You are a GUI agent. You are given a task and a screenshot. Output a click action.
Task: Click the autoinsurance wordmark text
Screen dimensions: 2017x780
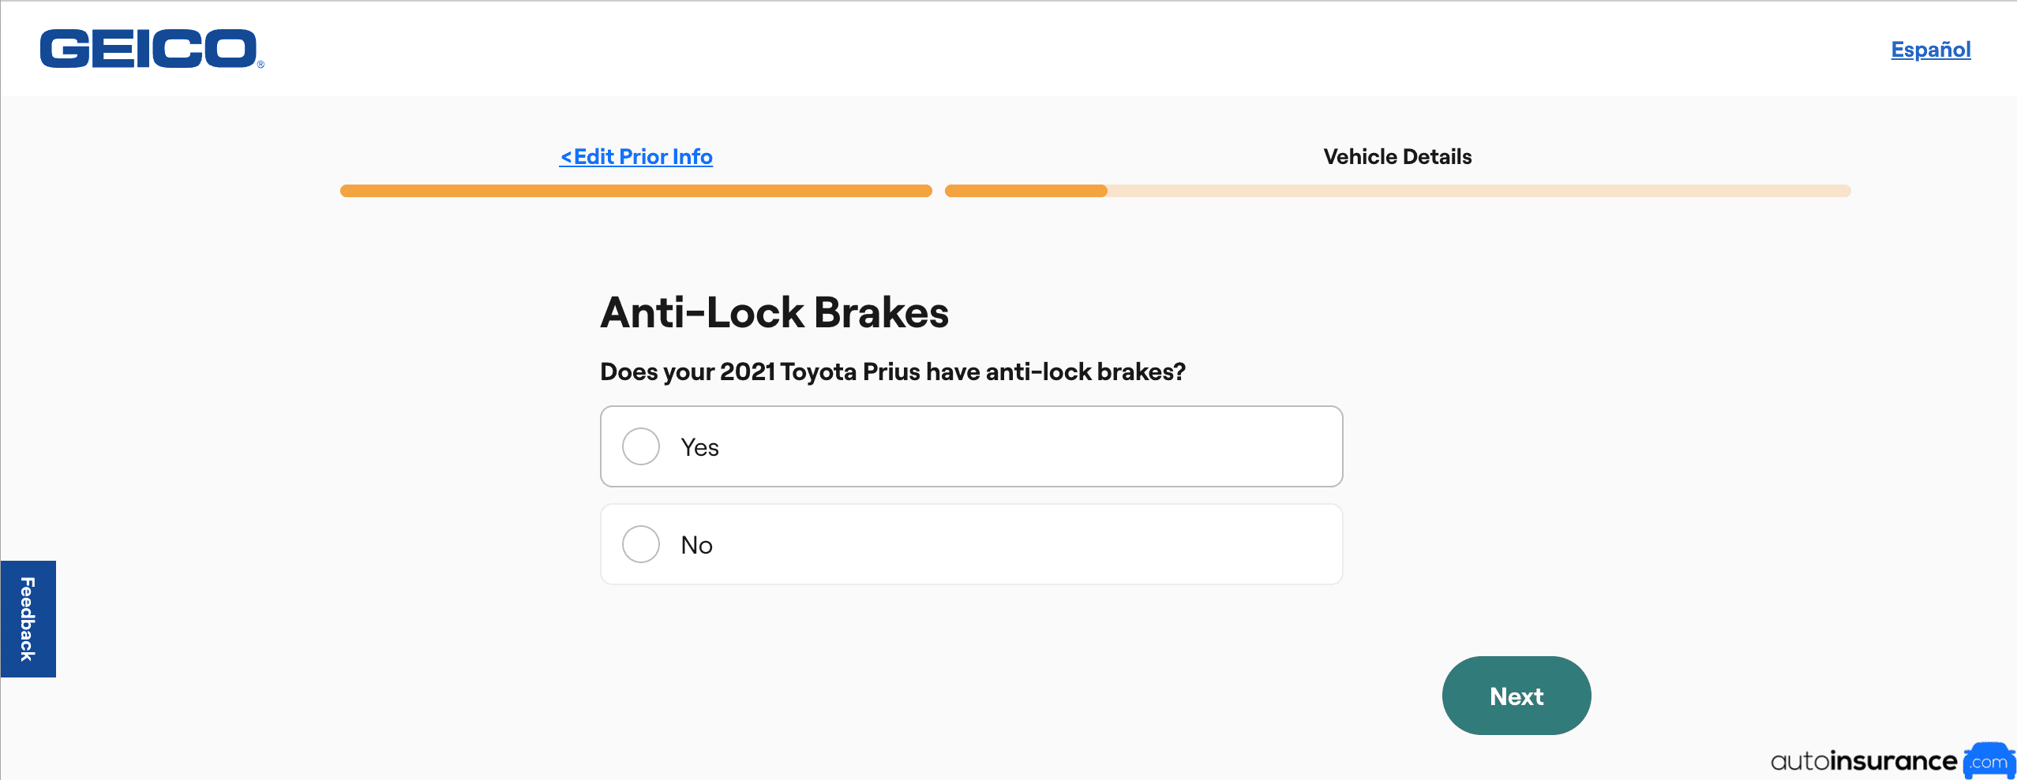1863,761
